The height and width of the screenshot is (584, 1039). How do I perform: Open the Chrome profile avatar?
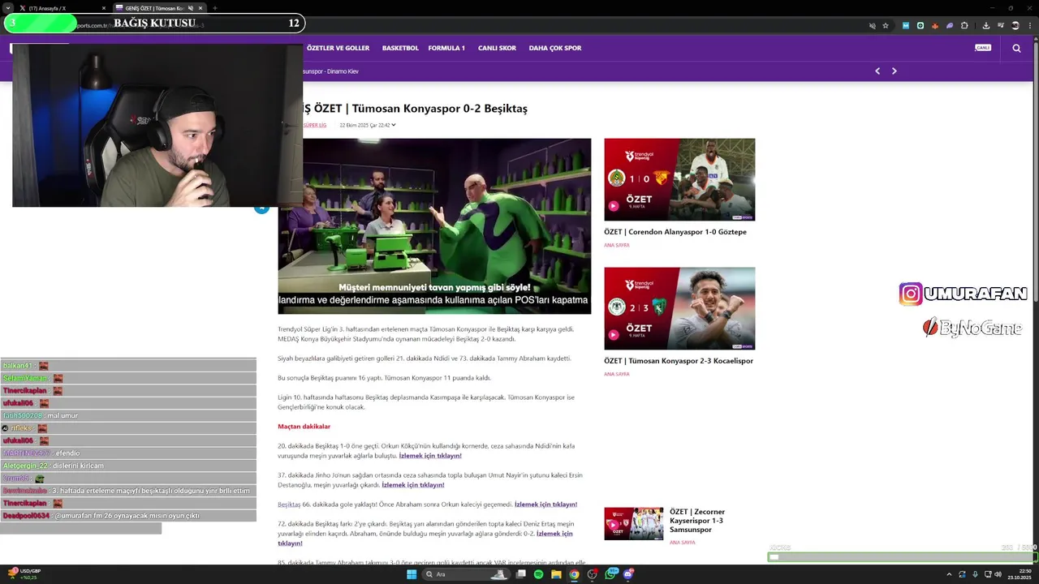click(1015, 26)
